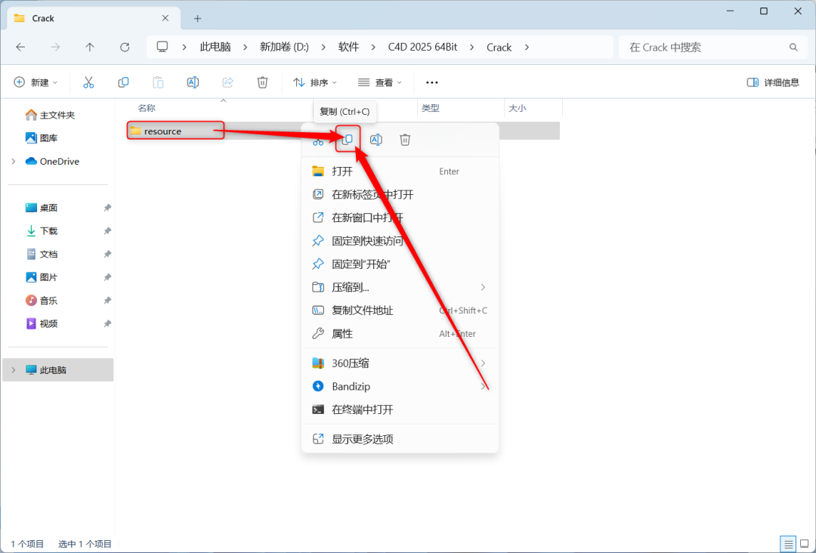Click the Copy icon in the top toolbar
The image size is (816, 553).
click(x=123, y=82)
